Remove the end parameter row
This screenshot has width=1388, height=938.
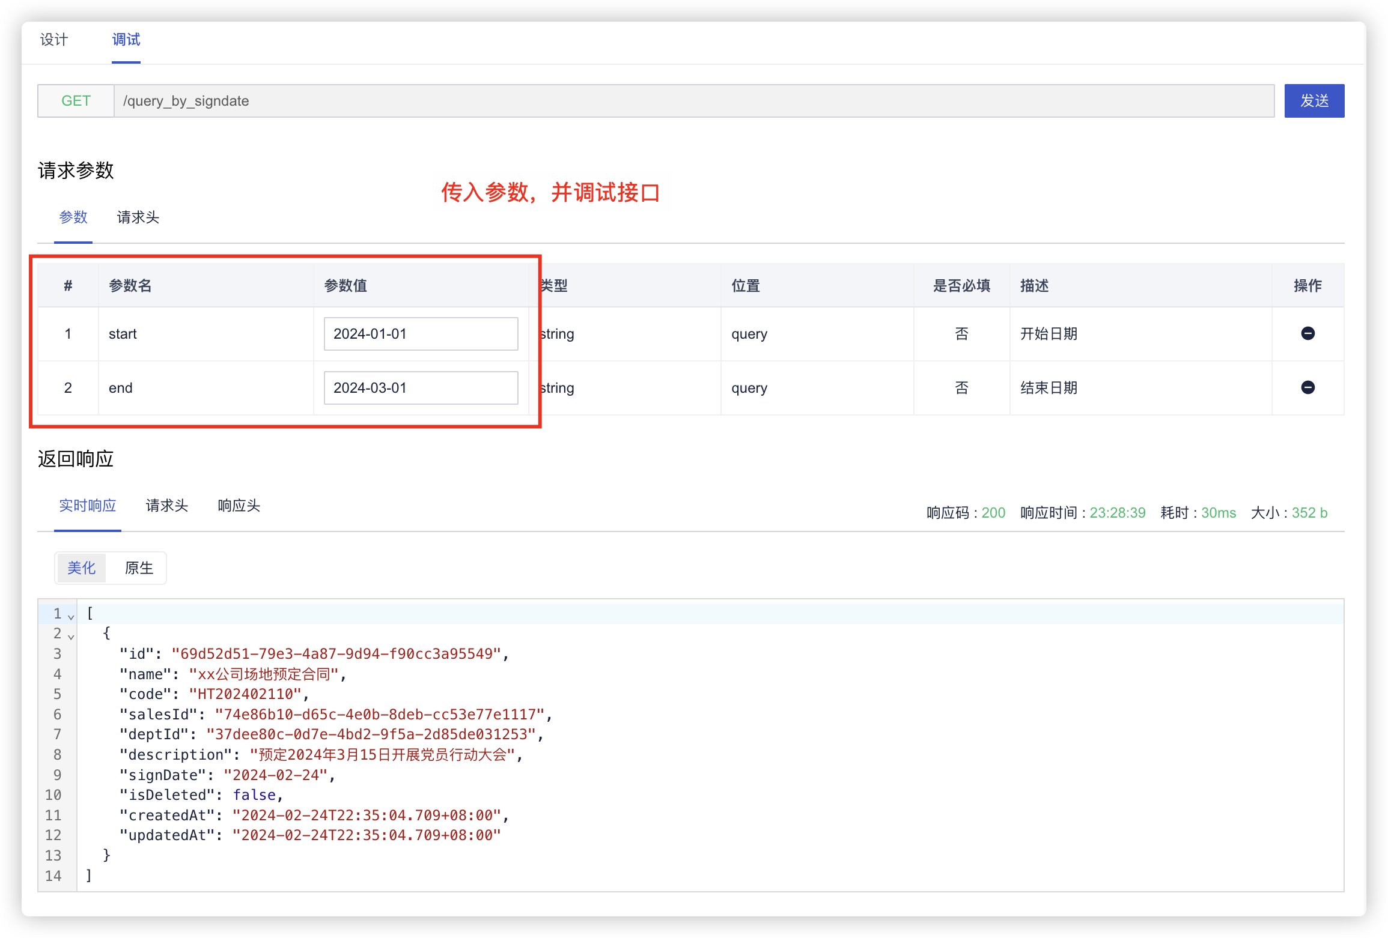1307,387
